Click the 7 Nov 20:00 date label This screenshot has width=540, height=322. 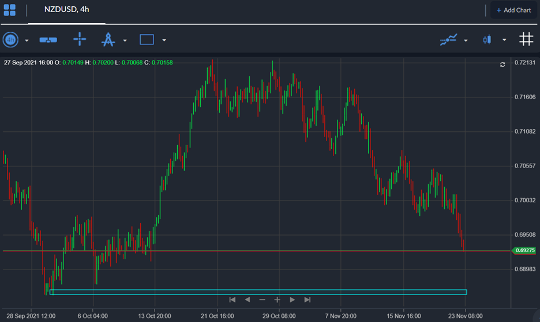[x=340, y=316]
